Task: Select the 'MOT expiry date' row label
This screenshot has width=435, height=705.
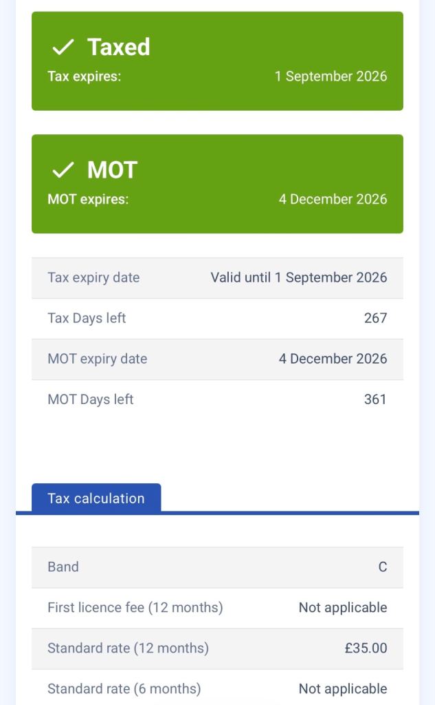Action: pyautogui.click(x=97, y=359)
